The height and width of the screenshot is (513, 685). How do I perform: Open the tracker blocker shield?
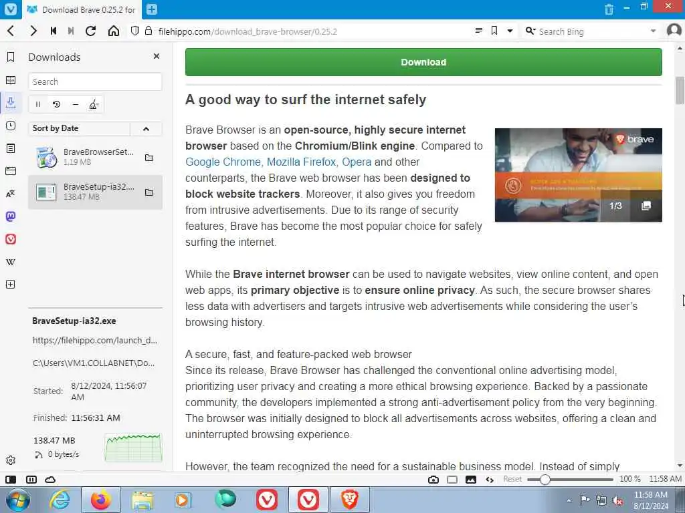pyautogui.click(x=135, y=31)
